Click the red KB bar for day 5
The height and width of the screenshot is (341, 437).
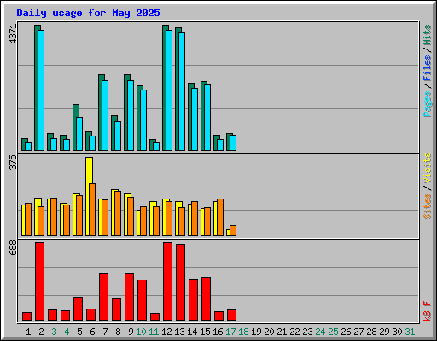click(x=79, y=309)
